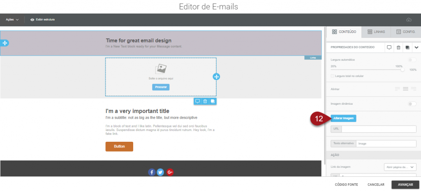Click the image block move handle

[216, 77]
